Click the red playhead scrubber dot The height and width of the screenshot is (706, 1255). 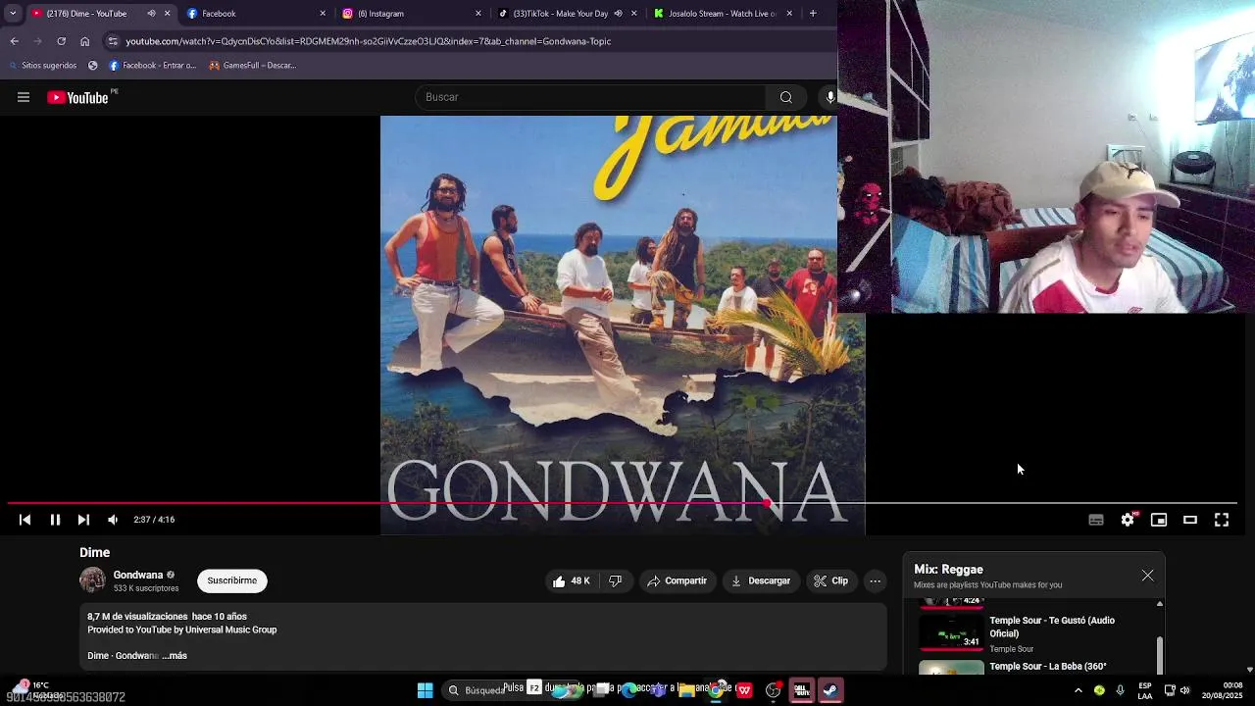pyautogui.click(x=766, y=503)
